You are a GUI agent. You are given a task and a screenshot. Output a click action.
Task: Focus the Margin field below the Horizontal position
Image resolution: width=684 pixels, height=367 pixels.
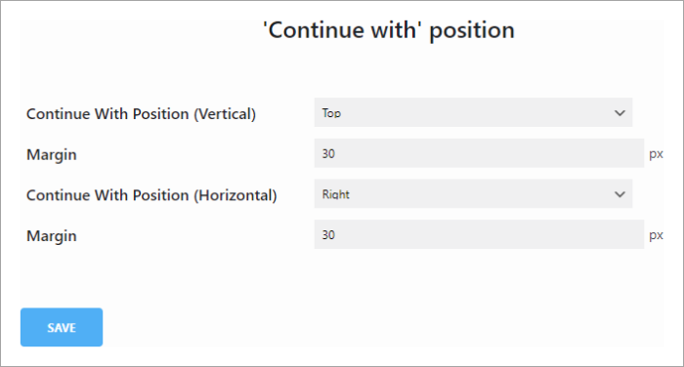pyautogui.click(x=479, y=234)
